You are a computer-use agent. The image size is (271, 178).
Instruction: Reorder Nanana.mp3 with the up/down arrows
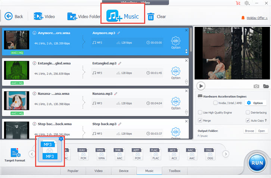(186, 112)
